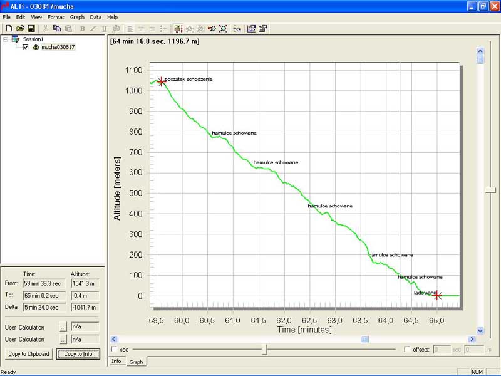The image size is (501, 376).
Task: Click the last icon in the toolbar
Action: click(262, 28)
